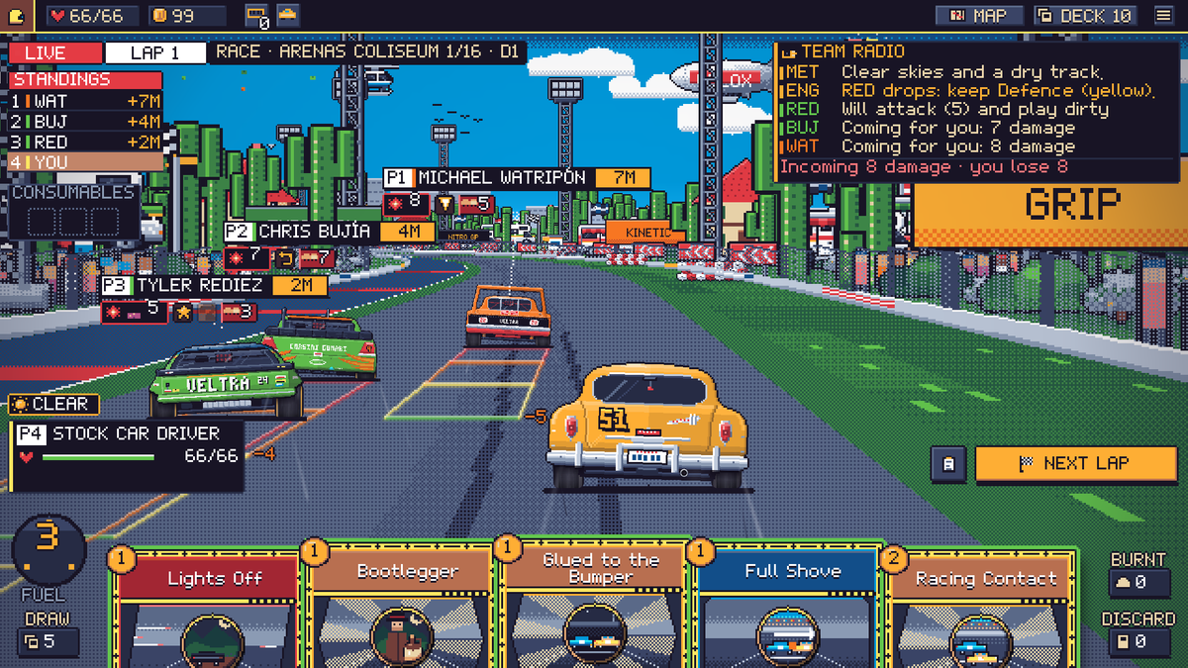This screenshot has width=1188, height=668.
Task: Open the ticket item icon showing 0
Action: tap(257, 17)
